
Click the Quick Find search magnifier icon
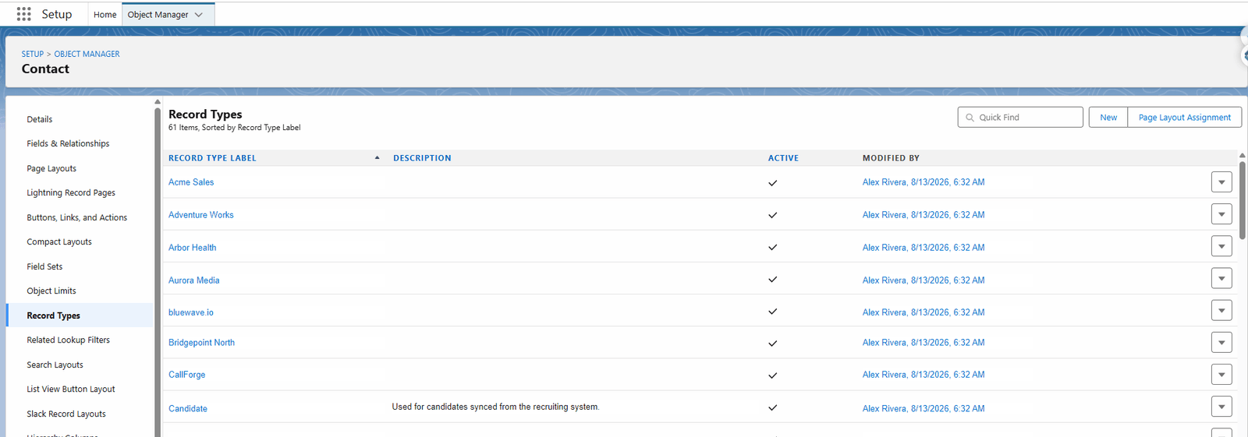pos(970,118)
